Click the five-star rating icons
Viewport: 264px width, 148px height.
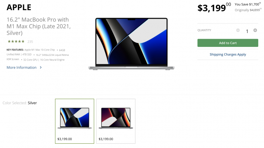(x=16, y=42)
